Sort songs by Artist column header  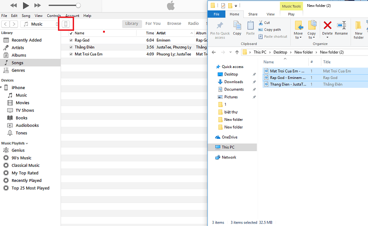[x=175, y=33]
